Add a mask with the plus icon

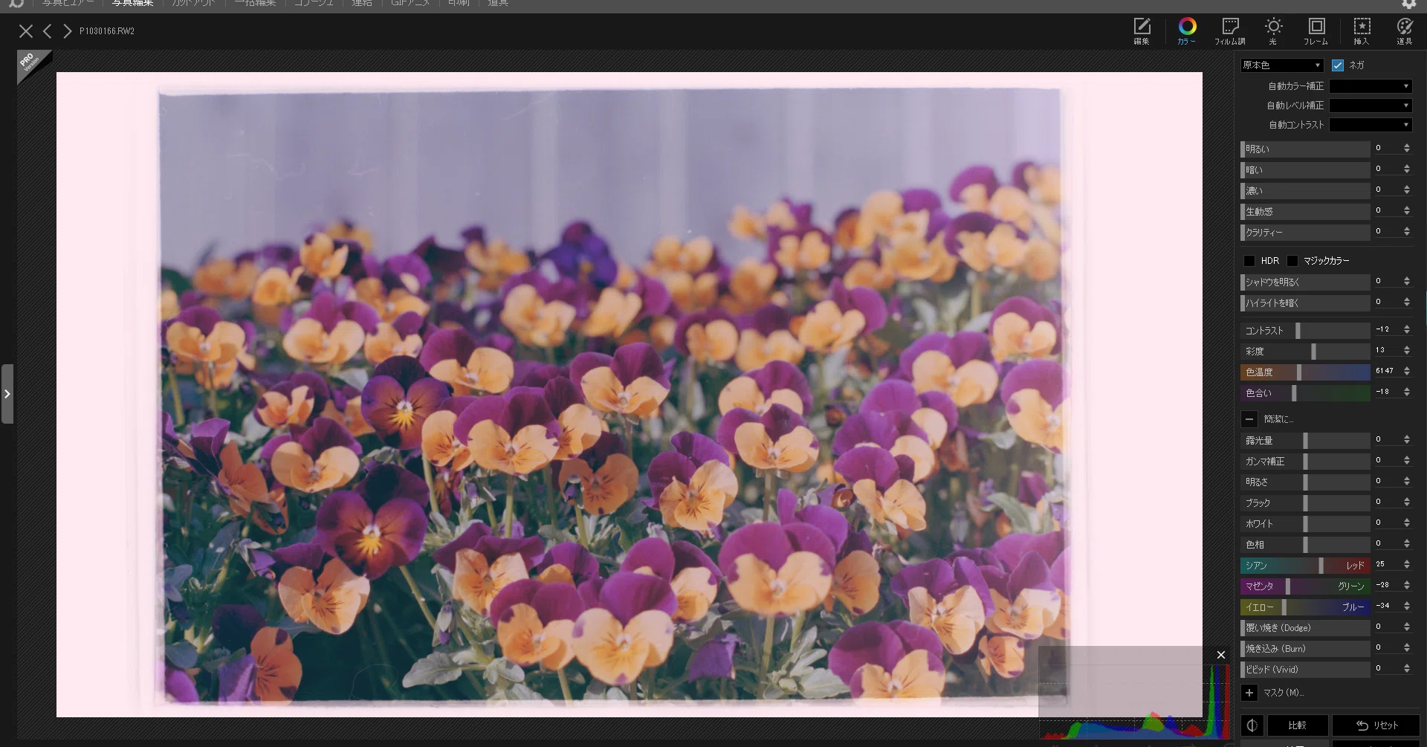(1249, 693)
